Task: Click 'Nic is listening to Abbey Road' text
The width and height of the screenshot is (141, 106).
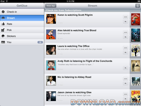Action: (74, 77)
